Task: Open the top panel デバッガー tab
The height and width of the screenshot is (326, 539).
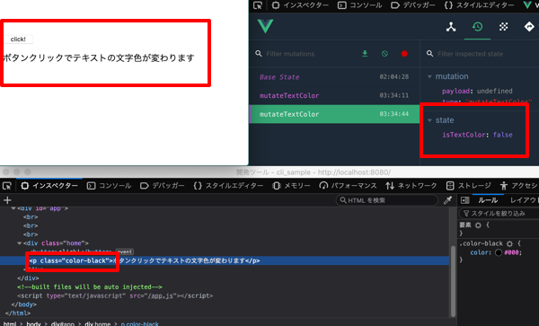Action: (x=413, y=5)
